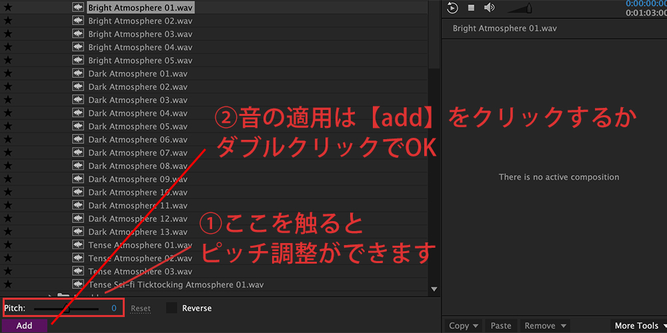Click waveform icon of Dark Atmosphere 07.wav
667x333 pixels.
[78, 152]
